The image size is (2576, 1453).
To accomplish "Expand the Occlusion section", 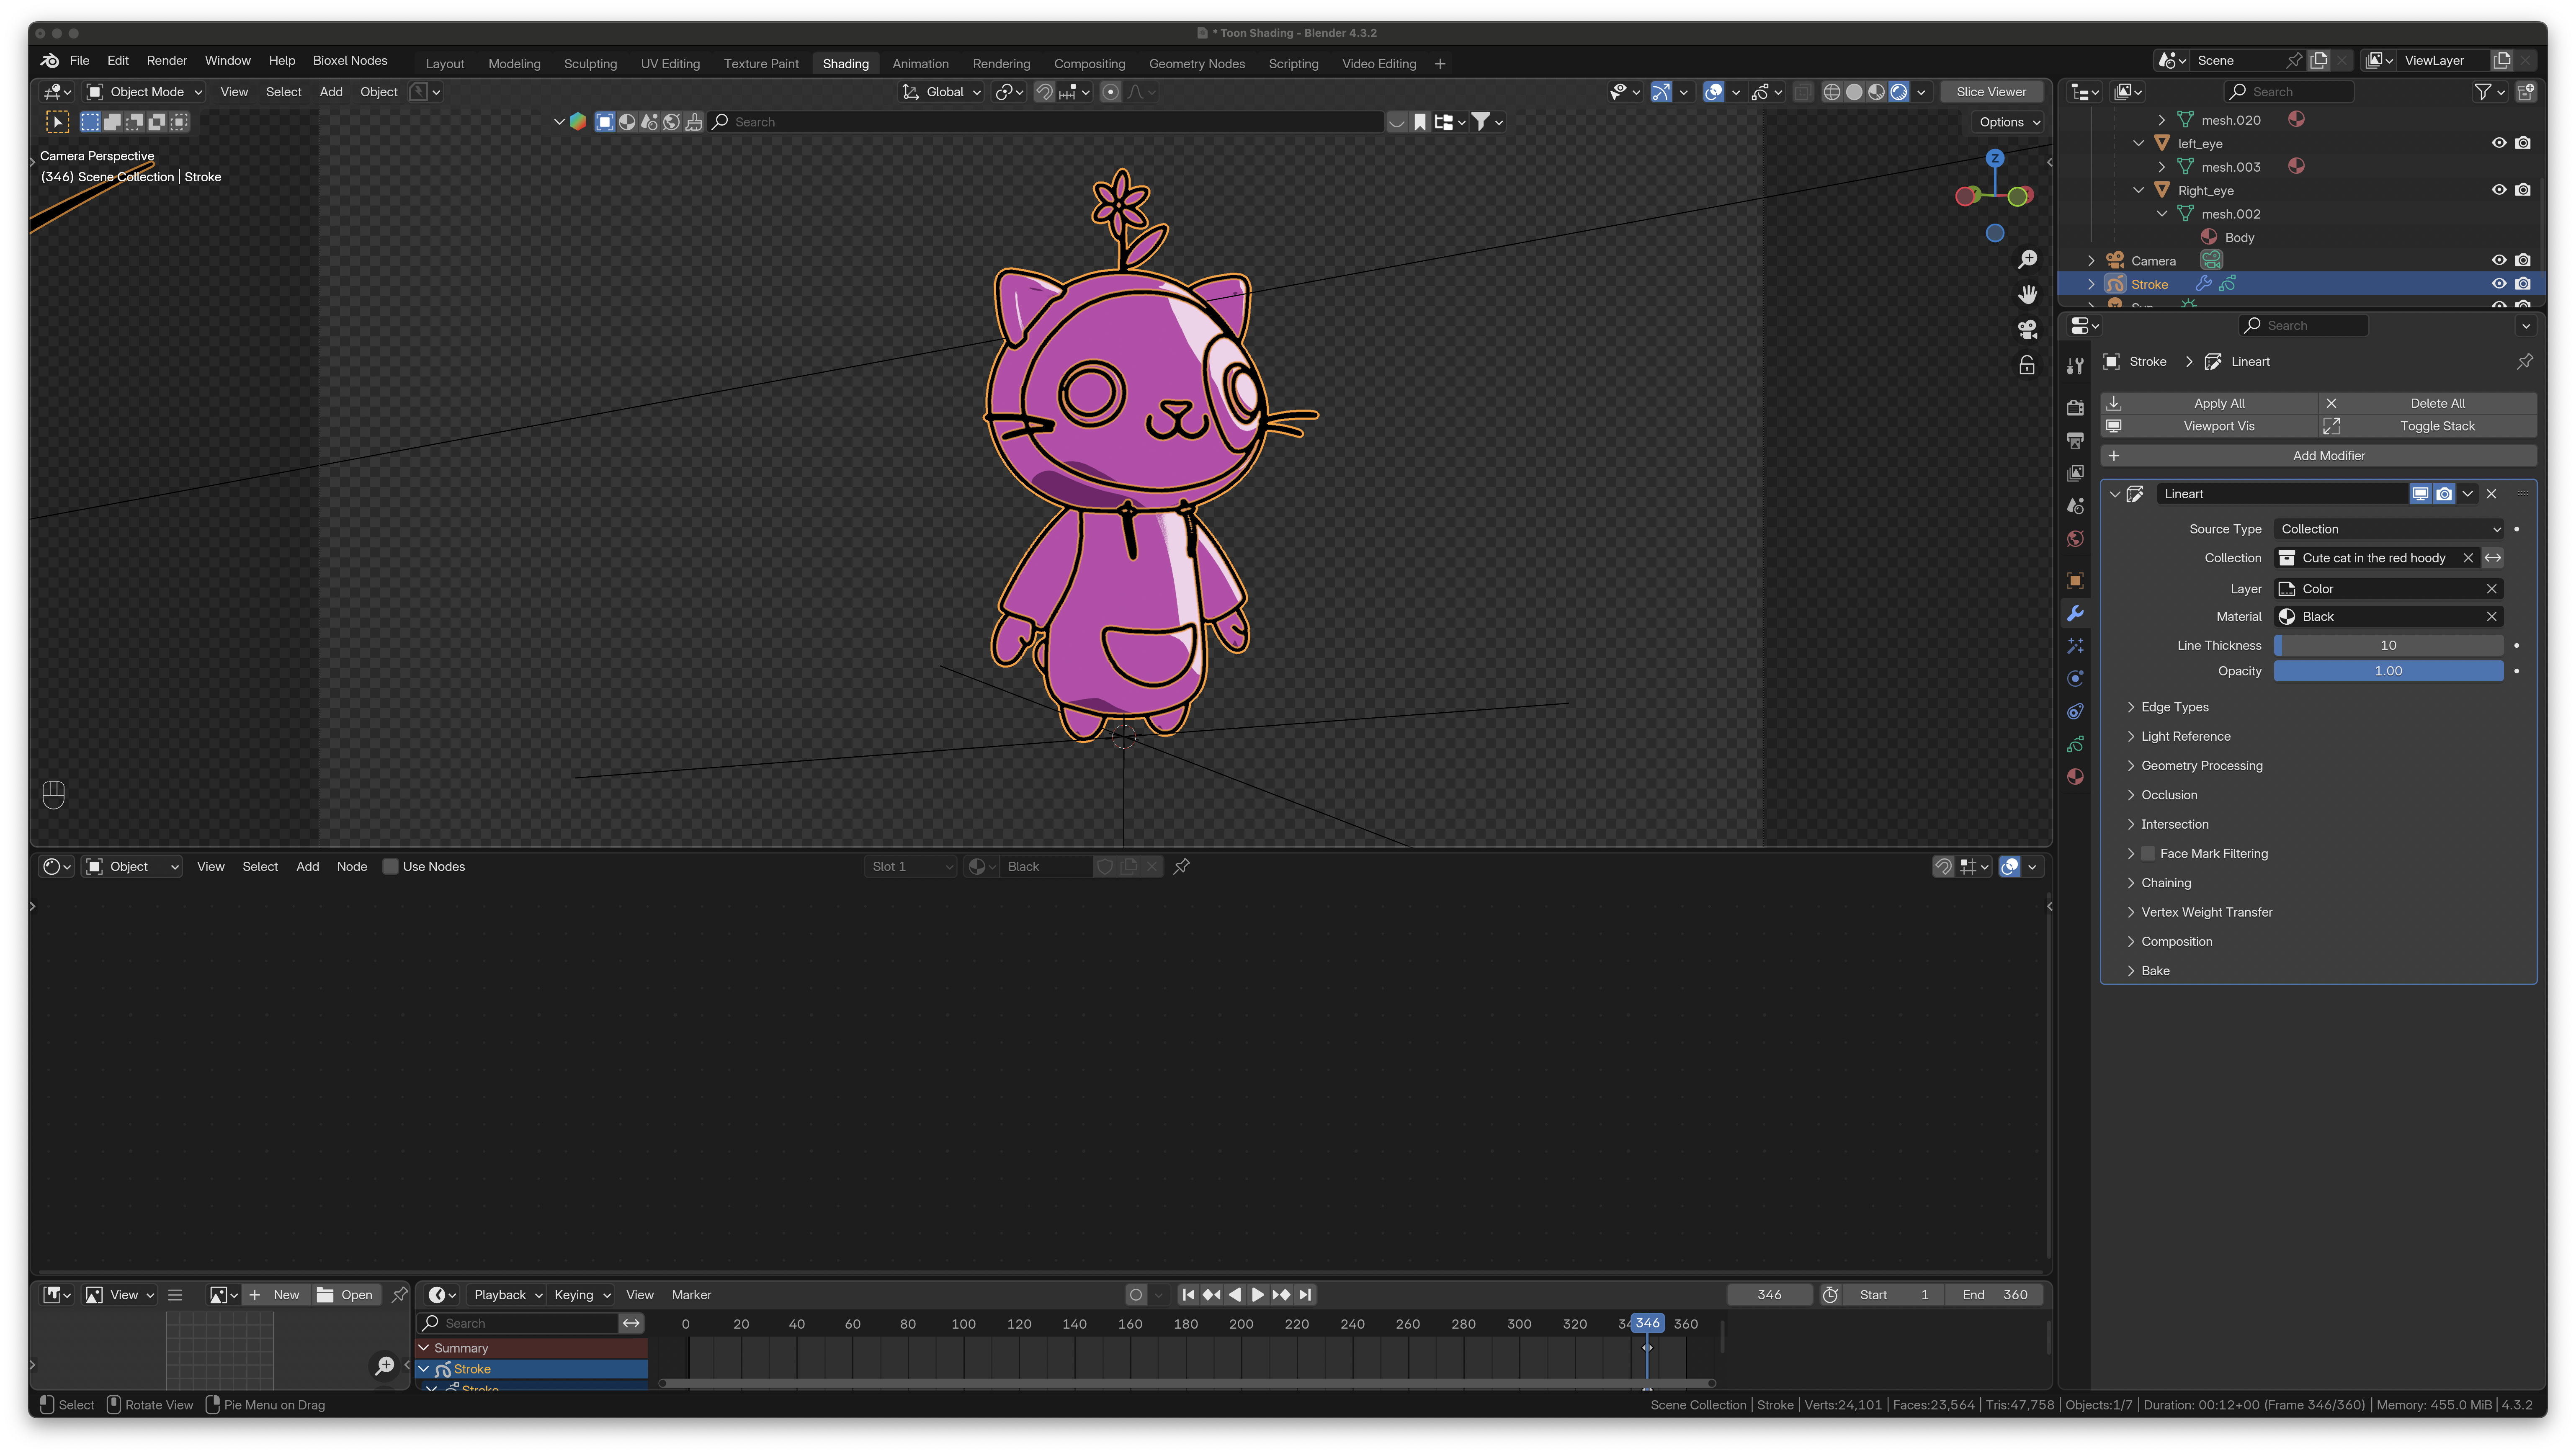I will [x=2169, y=795].
